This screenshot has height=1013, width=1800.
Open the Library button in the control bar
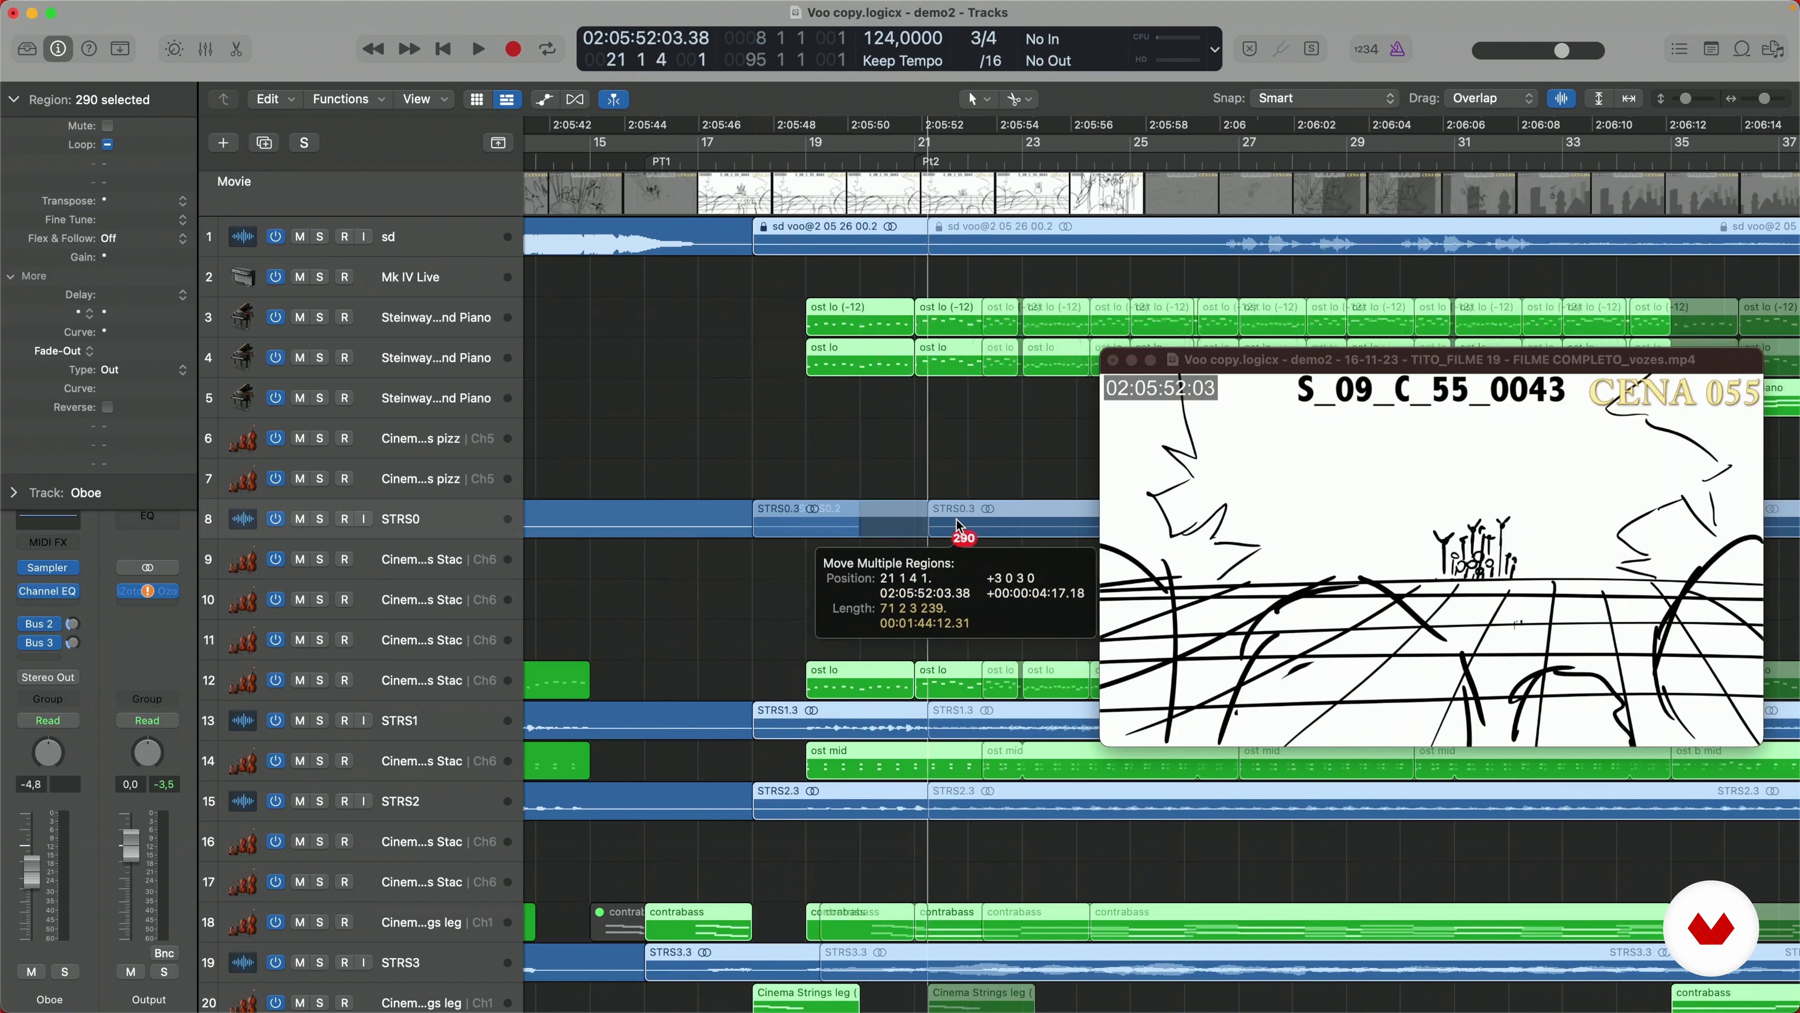(x=27, y=49)
